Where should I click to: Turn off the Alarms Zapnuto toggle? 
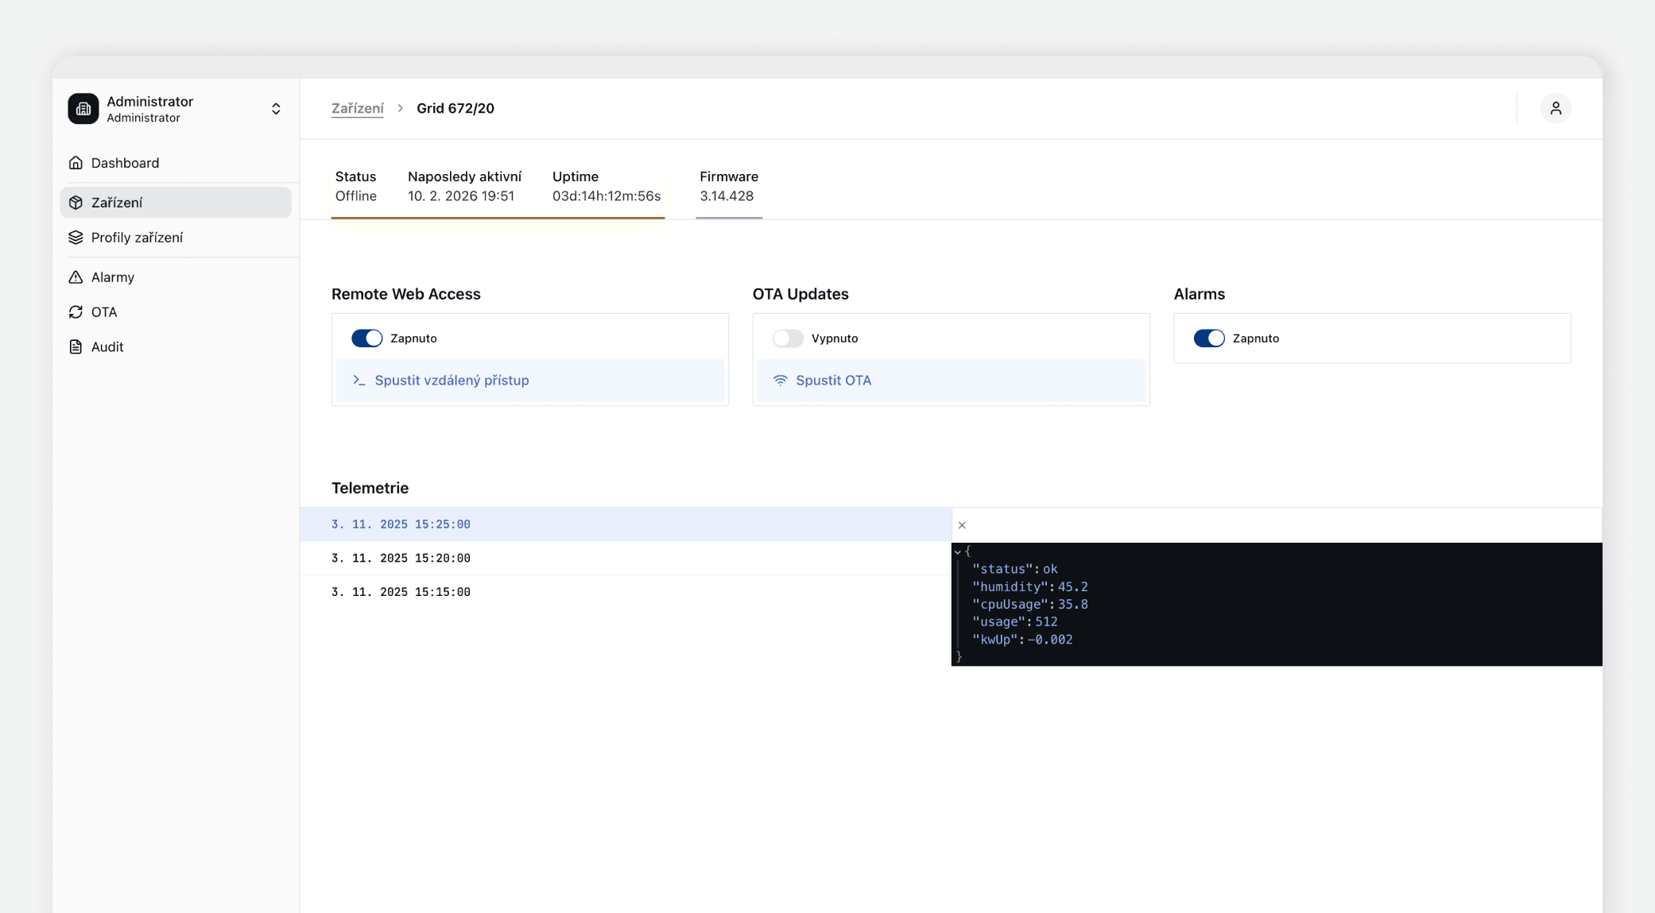point(1209,338)
